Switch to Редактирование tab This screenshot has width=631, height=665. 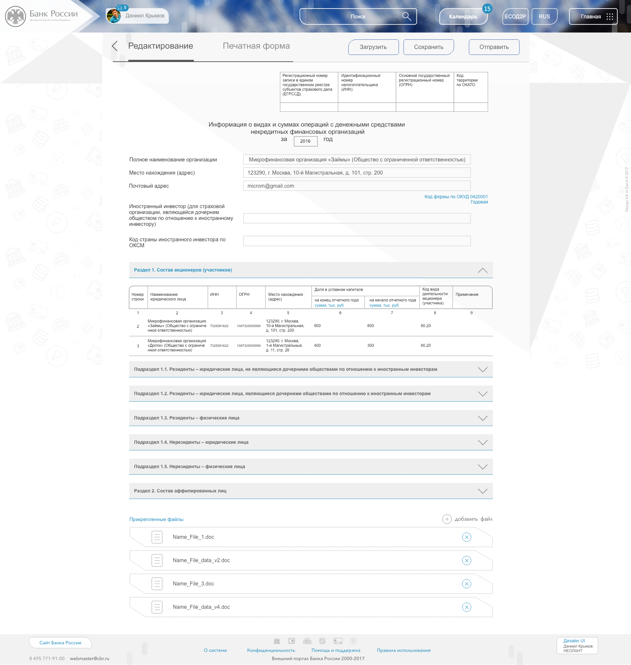(x=160, y=46)
